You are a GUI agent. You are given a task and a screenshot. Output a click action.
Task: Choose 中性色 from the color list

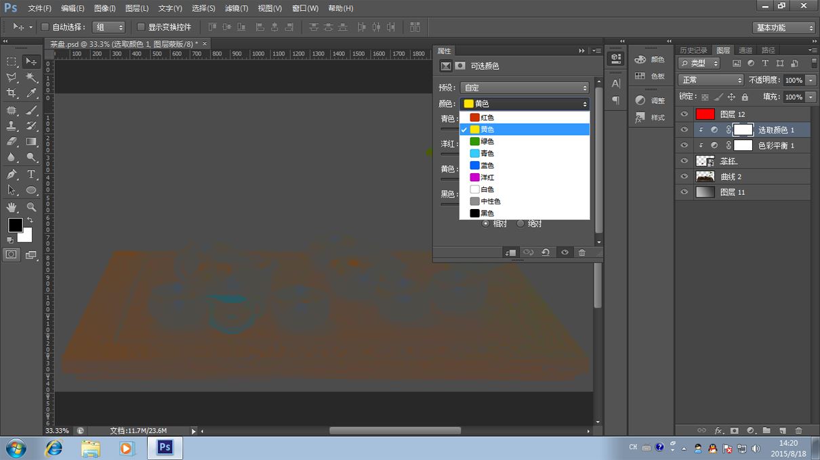coord(525,202)
